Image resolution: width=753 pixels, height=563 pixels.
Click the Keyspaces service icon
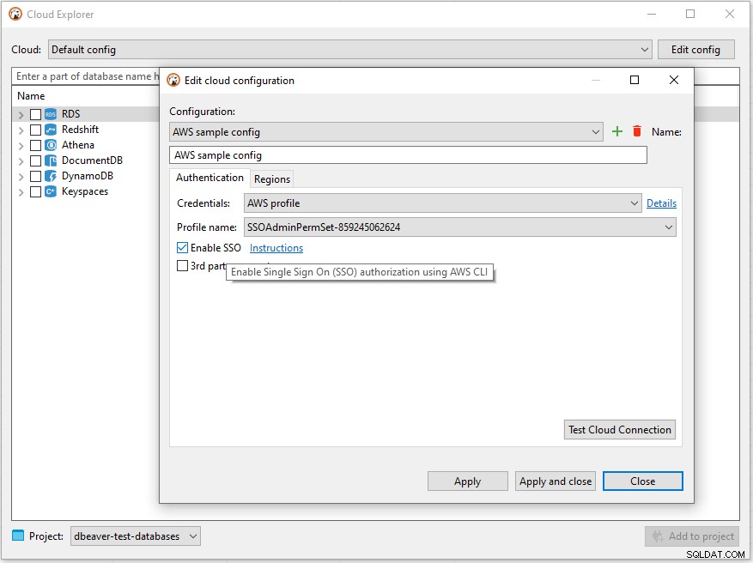click(51, 191)
